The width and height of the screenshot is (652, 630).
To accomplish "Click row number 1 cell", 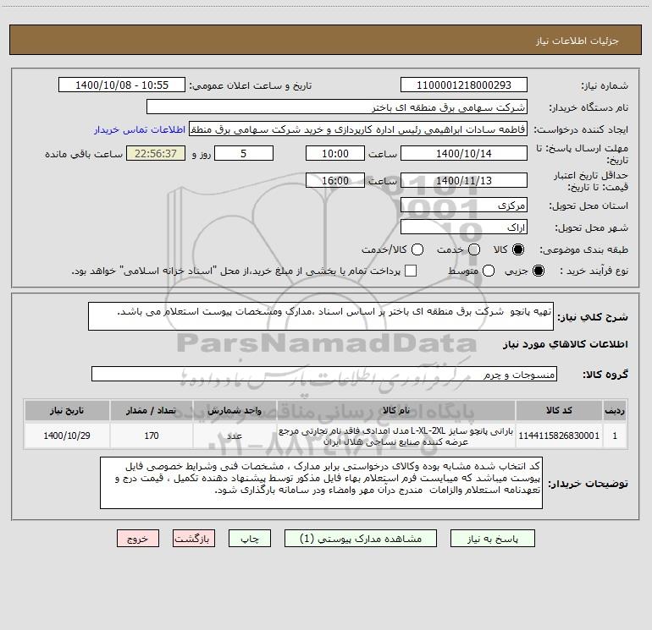I will tap(615, 436).
